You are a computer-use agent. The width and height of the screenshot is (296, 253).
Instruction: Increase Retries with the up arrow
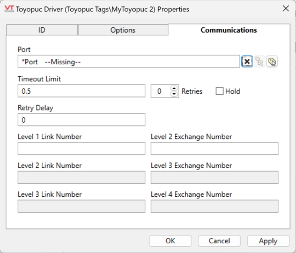point(174,88)
